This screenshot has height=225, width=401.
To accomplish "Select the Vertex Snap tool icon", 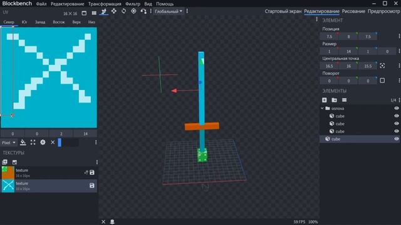I will click(x=143, y=11).
